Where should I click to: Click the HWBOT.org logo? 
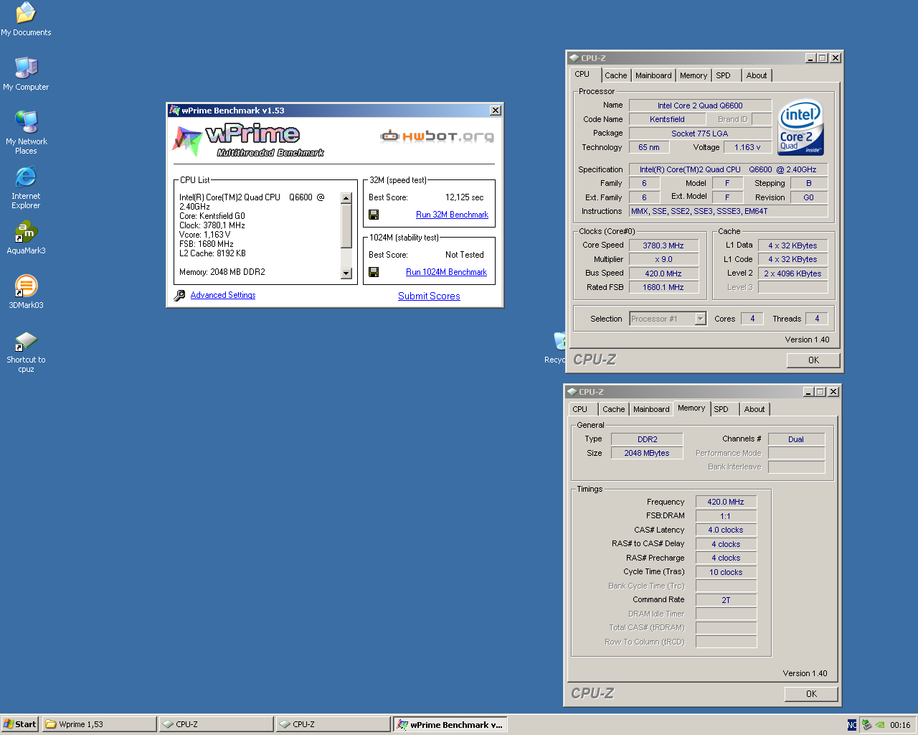pos(437,136)
